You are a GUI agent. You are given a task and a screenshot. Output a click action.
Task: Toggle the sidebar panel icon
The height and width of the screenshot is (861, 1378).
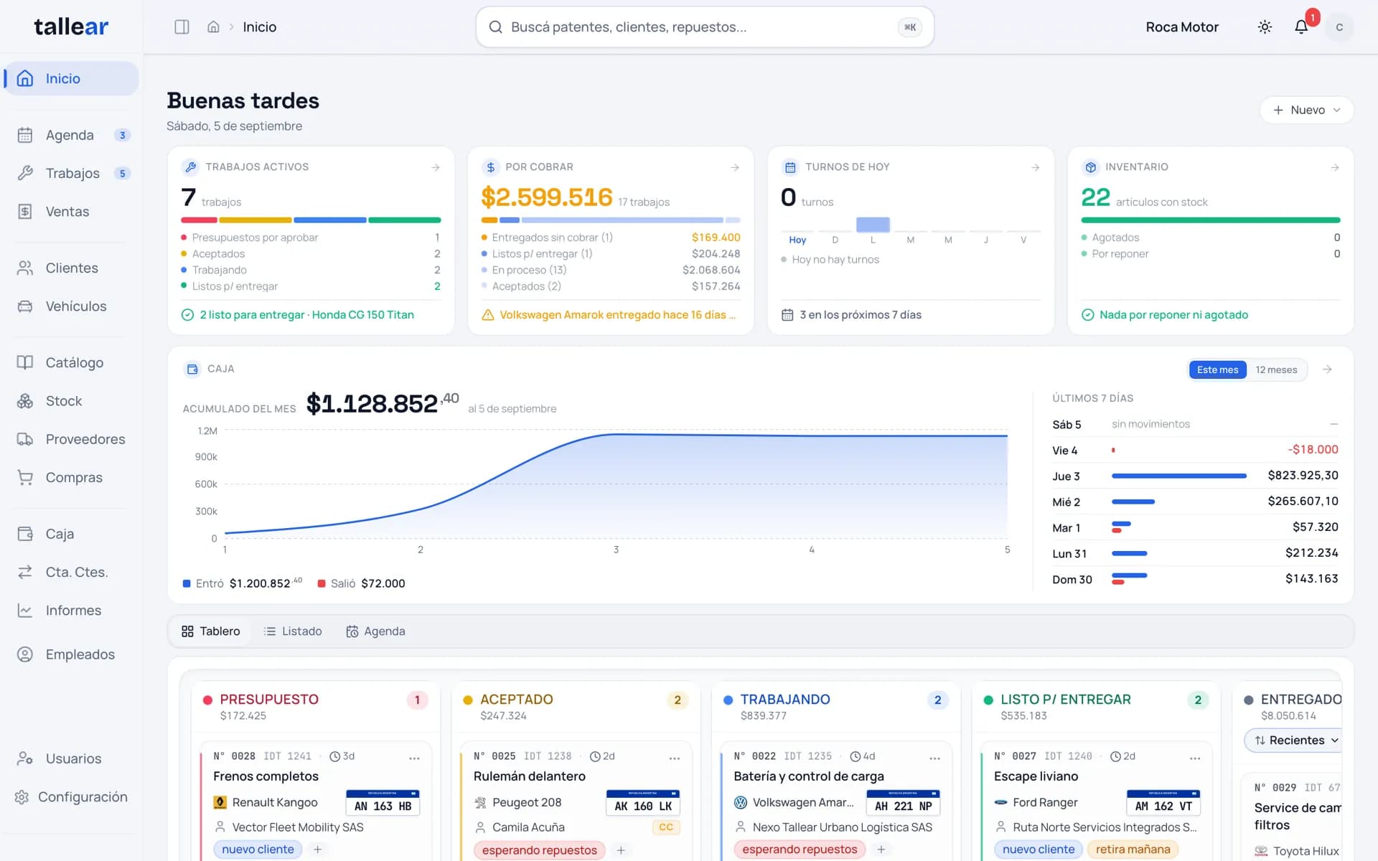(x=182, y=27)
